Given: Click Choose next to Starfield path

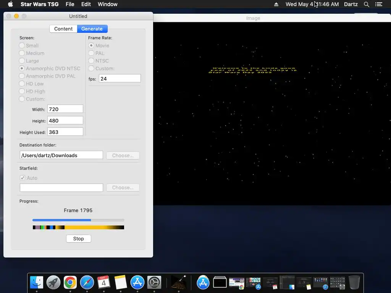Looking at the screenshot, I should tap(123, 188).
